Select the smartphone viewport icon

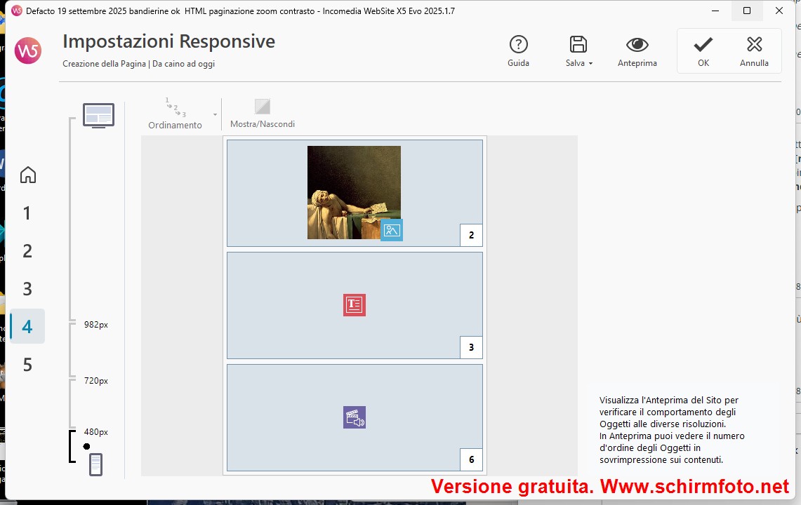click(96, 464)
